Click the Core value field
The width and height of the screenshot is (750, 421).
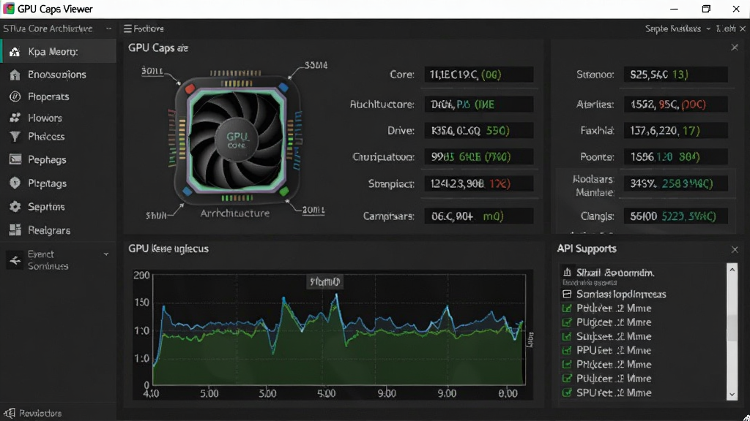pyautogui.click(x=479, y=75)
